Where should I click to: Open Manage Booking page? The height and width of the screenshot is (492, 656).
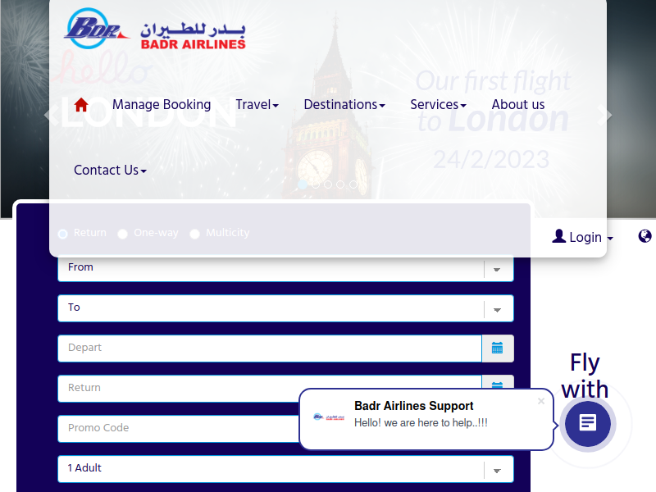click(162, 105)
